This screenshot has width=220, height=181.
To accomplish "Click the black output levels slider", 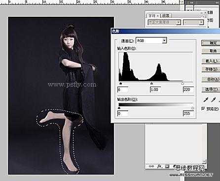I will coord(119,108).
